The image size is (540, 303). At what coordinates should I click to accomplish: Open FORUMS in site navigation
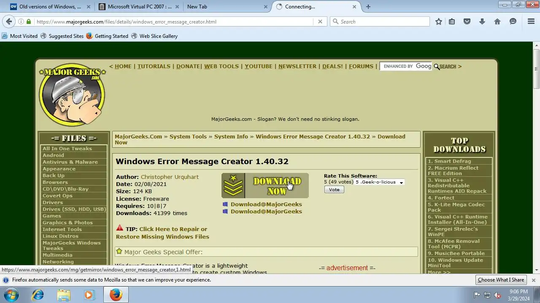pos(361,66)
